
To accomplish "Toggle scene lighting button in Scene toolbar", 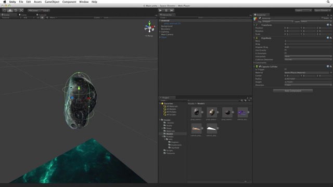I will (x=42, y=18).
